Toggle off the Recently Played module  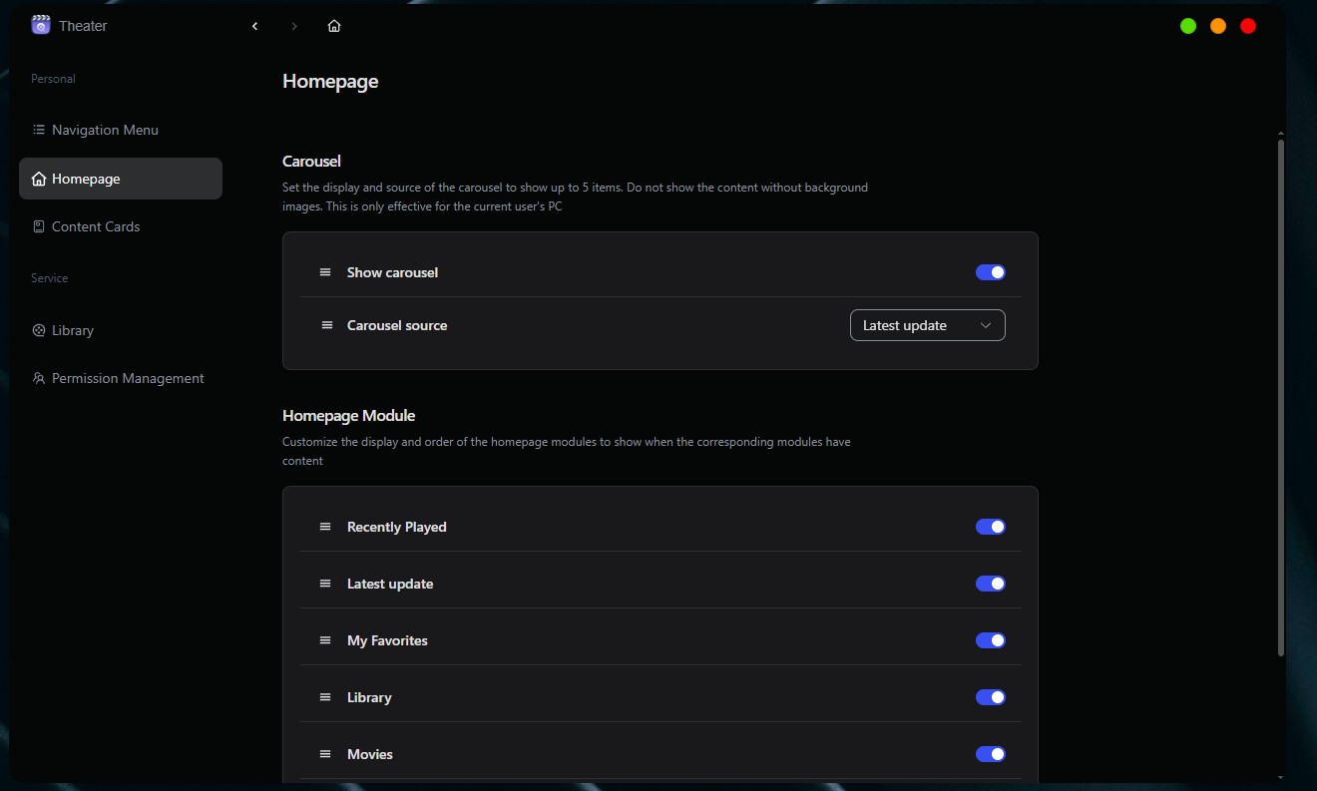click(991, 527)
